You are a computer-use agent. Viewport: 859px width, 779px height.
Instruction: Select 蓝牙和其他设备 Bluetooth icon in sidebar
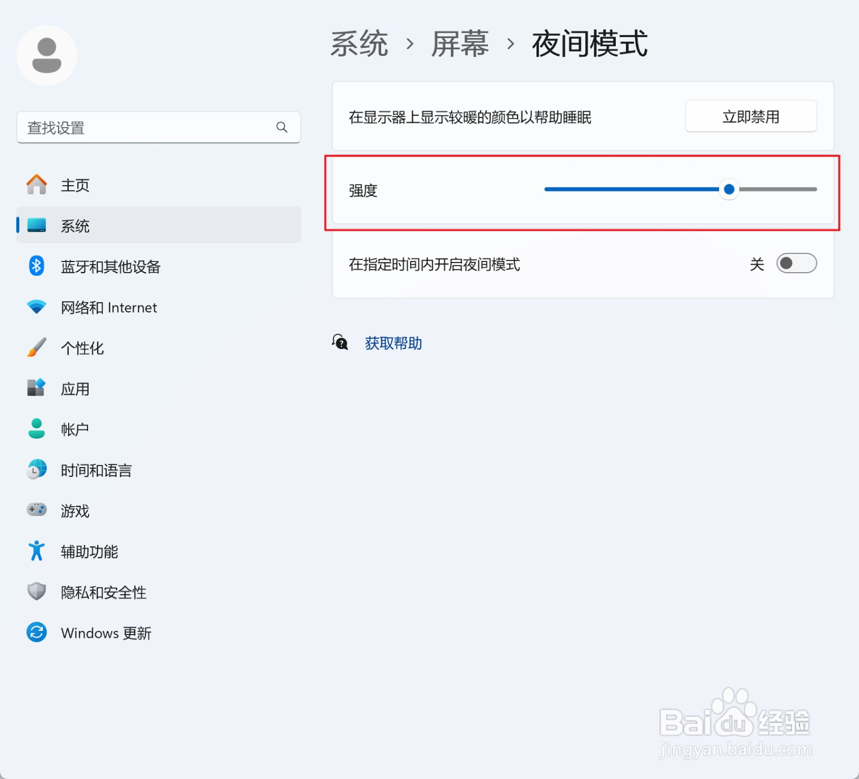35,266
